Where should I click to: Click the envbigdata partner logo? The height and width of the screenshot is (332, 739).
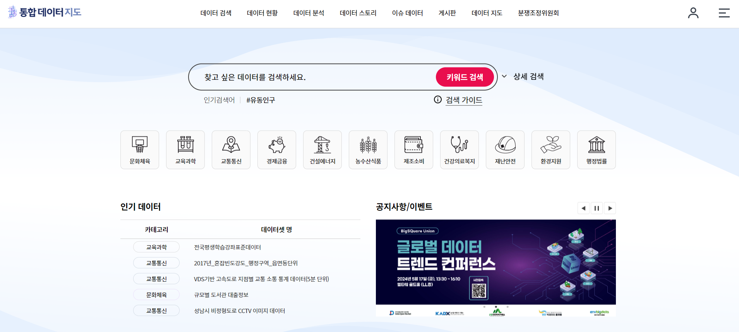pos(599,313)
